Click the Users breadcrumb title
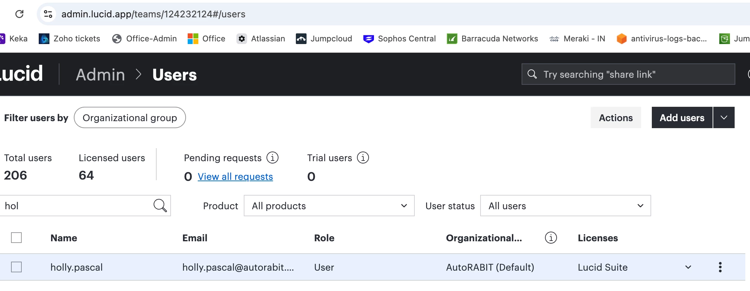This screenshot has width=750, height=291. click(175, 74)
